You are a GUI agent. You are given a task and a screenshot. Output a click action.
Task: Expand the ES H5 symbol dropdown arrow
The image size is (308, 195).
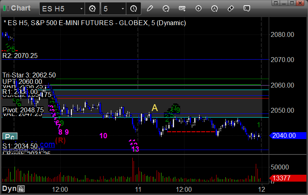(x=81, y=9)
